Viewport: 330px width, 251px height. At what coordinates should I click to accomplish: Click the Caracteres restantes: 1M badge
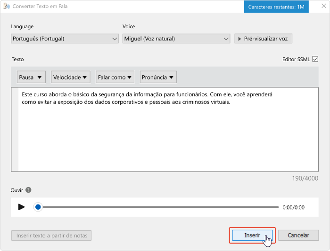(276, 7)
